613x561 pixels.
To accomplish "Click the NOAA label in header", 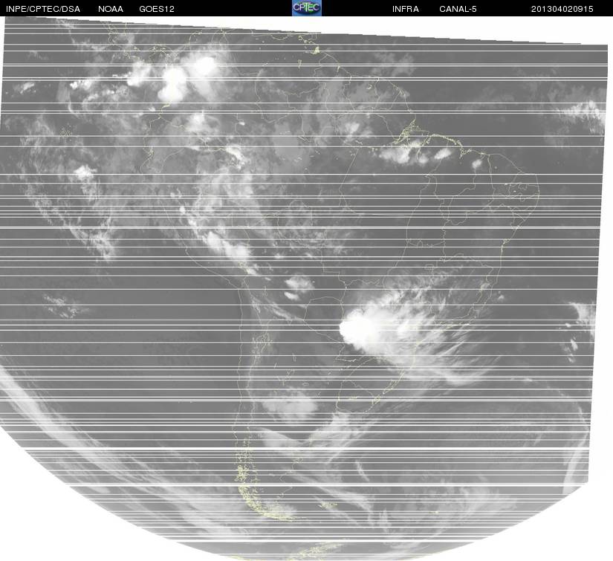I will coord(111,9).
